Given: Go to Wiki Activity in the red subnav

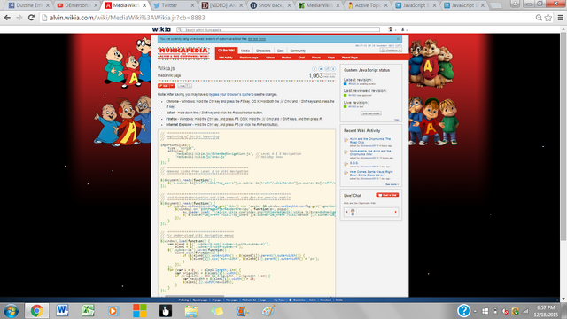Looking at the screenshot, I should tap(226, 58).
